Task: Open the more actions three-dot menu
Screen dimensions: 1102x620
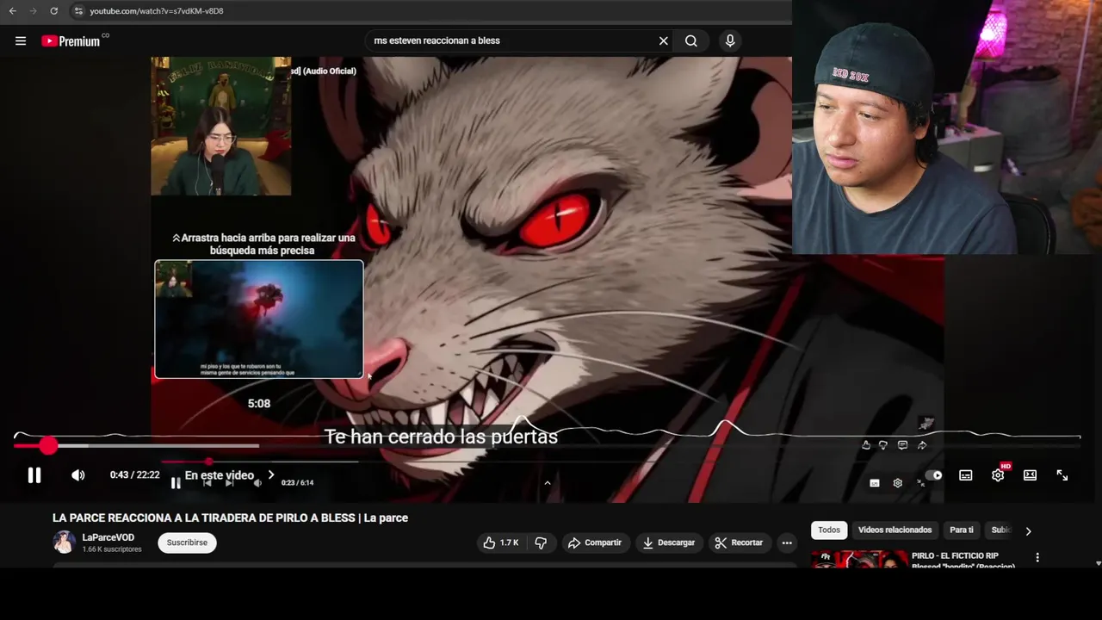Action: pos(786,542)
